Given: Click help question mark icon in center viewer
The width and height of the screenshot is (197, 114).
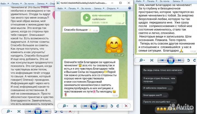Looking at the screenshot, I should [x=130, y=8].
